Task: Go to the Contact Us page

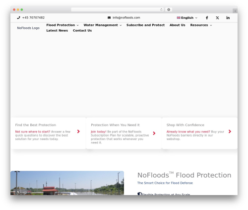Action: [82, 31]
